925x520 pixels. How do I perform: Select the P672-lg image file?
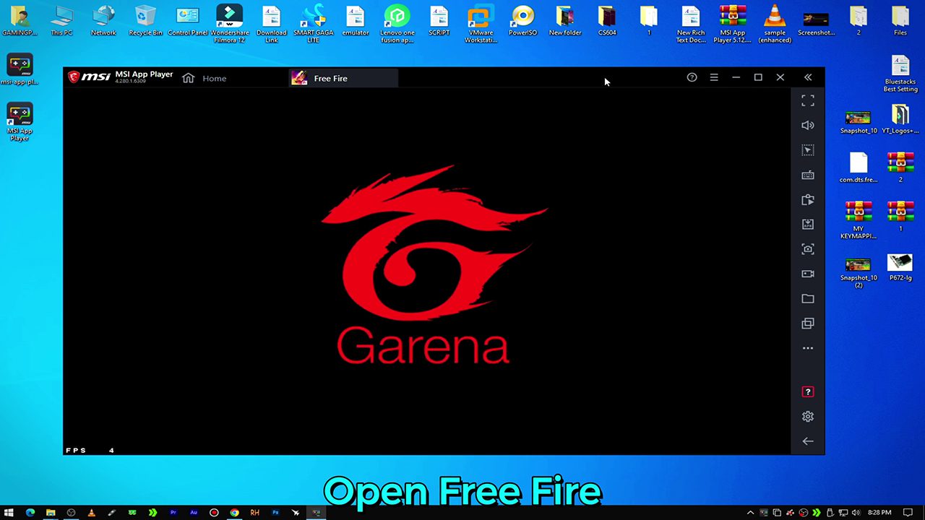coord(900,266)
